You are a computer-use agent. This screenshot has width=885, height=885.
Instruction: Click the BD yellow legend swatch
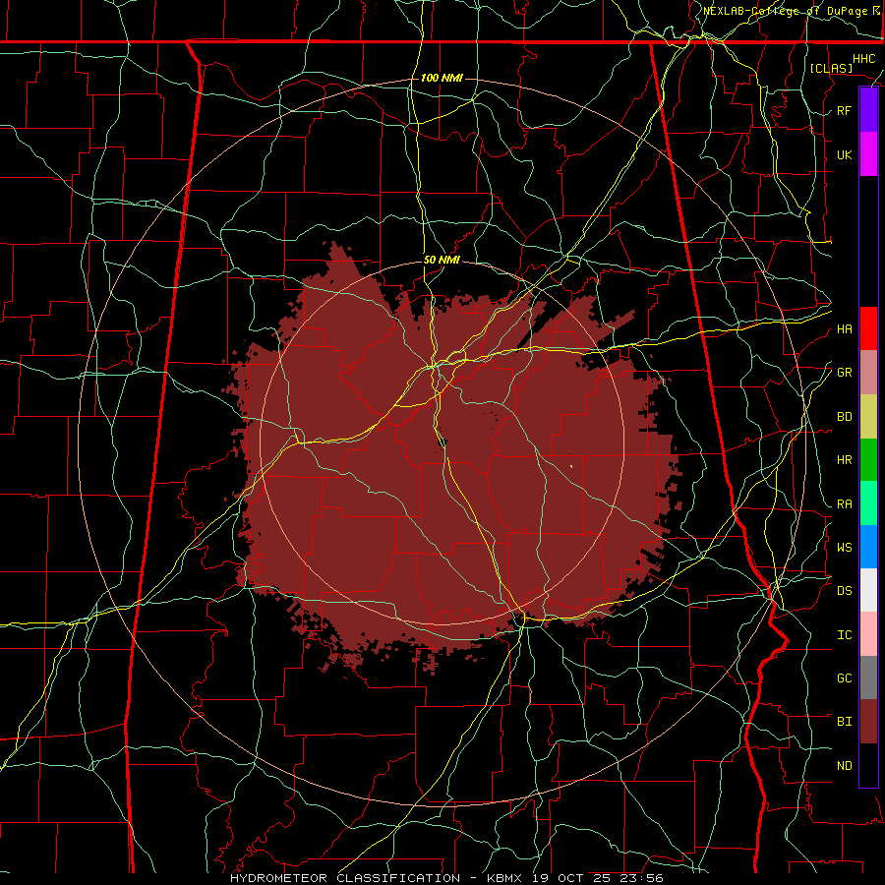point(868,417)
